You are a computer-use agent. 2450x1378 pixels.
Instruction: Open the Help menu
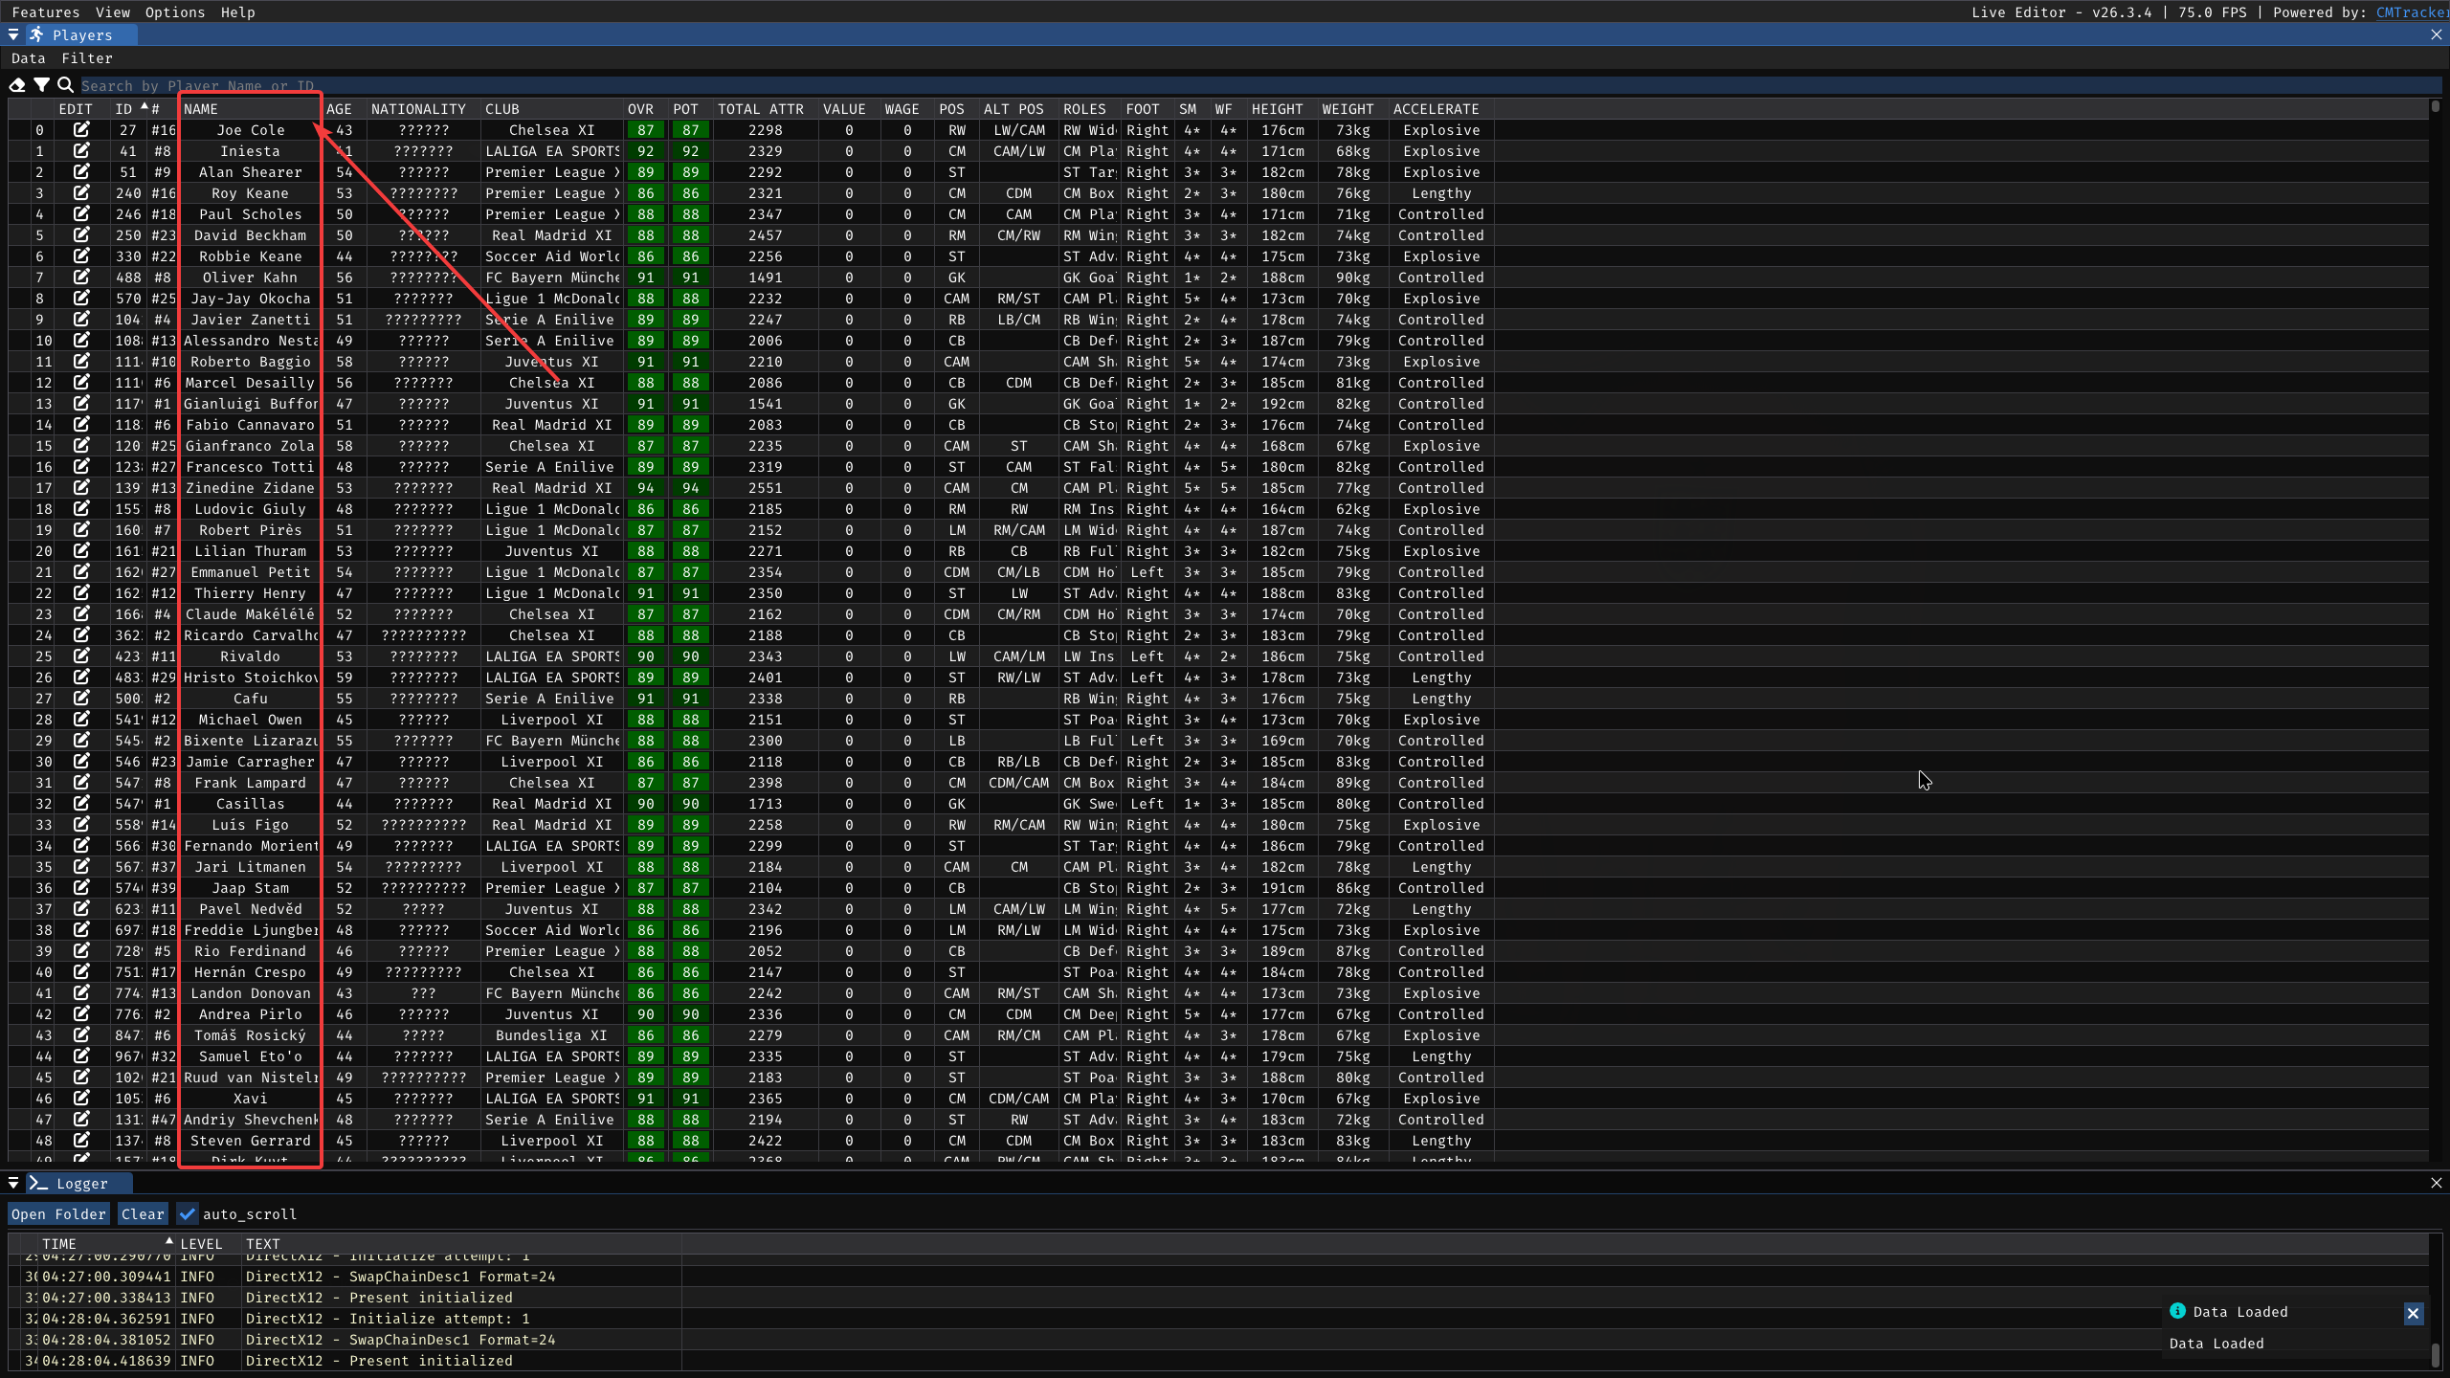237,12
